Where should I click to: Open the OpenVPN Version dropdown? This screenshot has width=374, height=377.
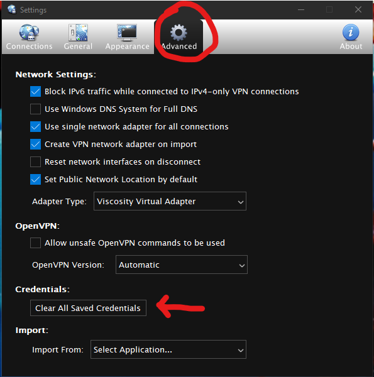pos(182,265)
